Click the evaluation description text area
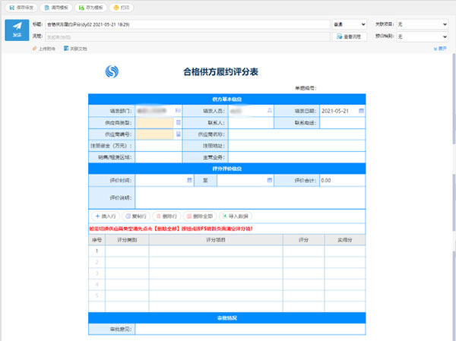Screen dimensions: 456x341 point(250,197)
